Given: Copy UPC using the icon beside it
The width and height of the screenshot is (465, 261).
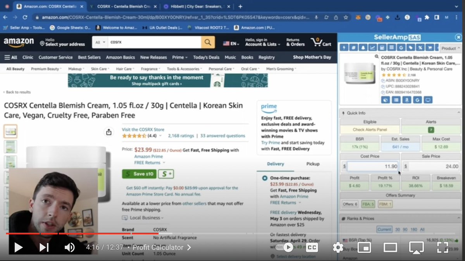Looking at the screenshot, I should coord(383,86).
